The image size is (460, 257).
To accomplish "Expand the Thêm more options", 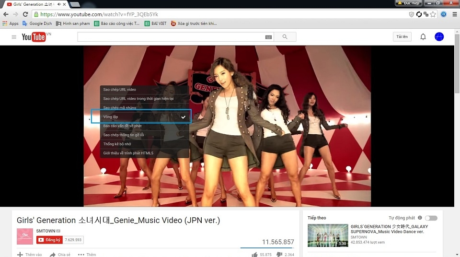I will click(x=87, y=254).
